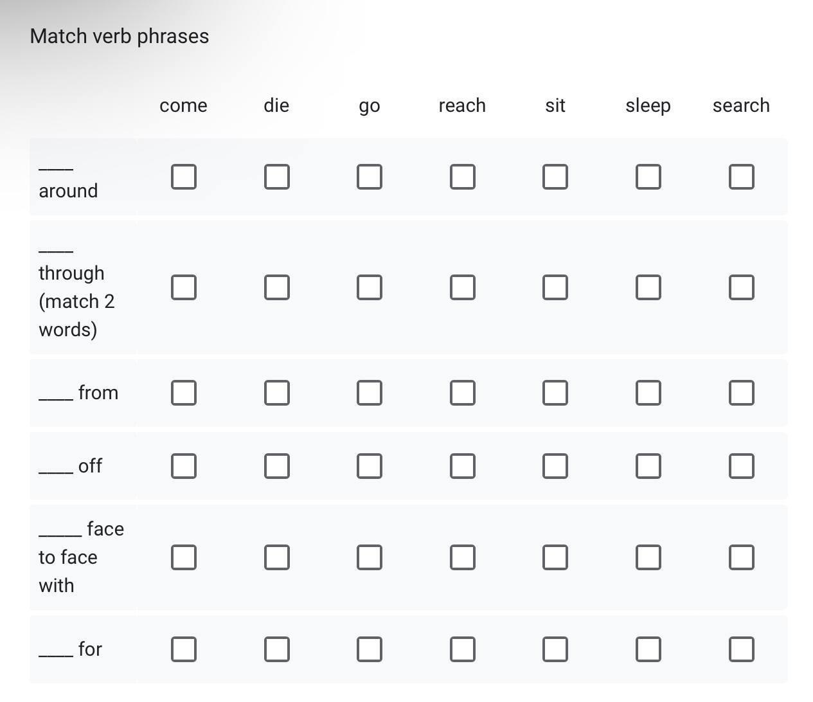
Task: Check 'search' for the '____ for' row
Action: coord(741,649)
